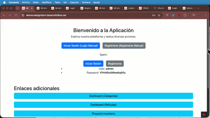Open site information icon in address bar
This screenshot has height=118, width=210.
pos(23,15)
